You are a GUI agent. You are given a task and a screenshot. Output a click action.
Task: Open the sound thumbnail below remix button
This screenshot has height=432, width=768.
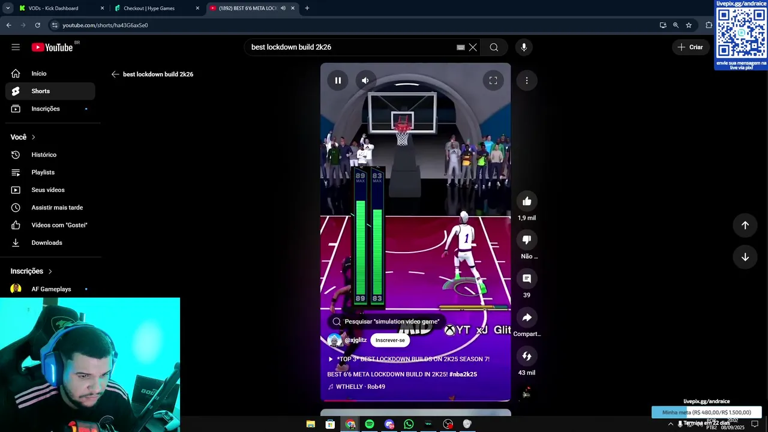[x=527, y=392]
